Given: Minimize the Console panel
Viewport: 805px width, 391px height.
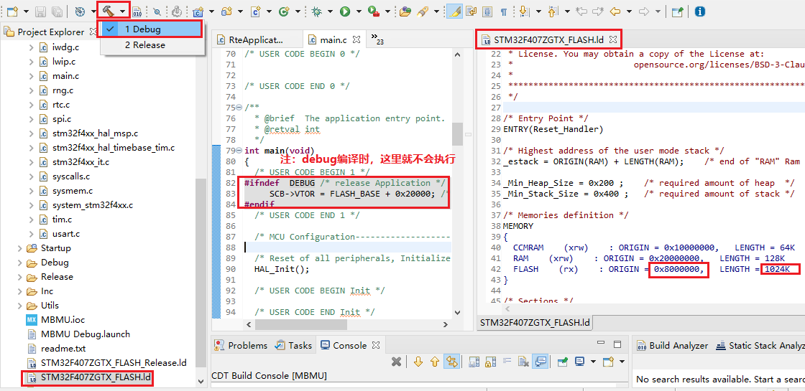Looking at the screenshot, I should point(602,344).
